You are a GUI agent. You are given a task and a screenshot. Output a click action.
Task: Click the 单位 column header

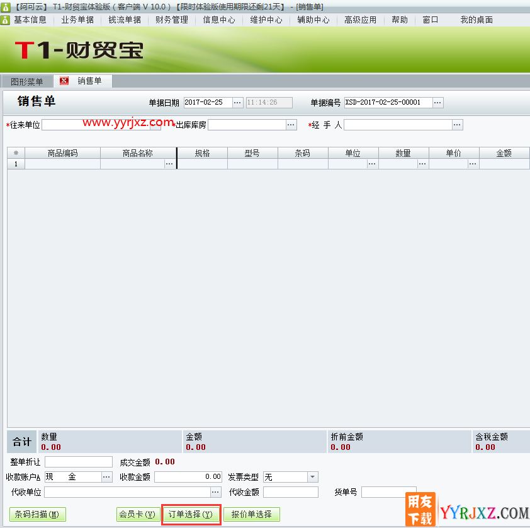[x=353, y=153]
